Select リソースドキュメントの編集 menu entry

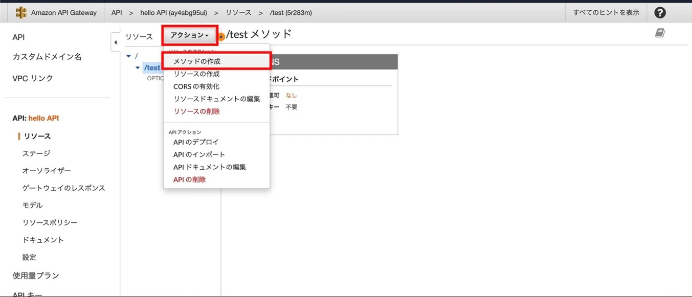point(217,99)
